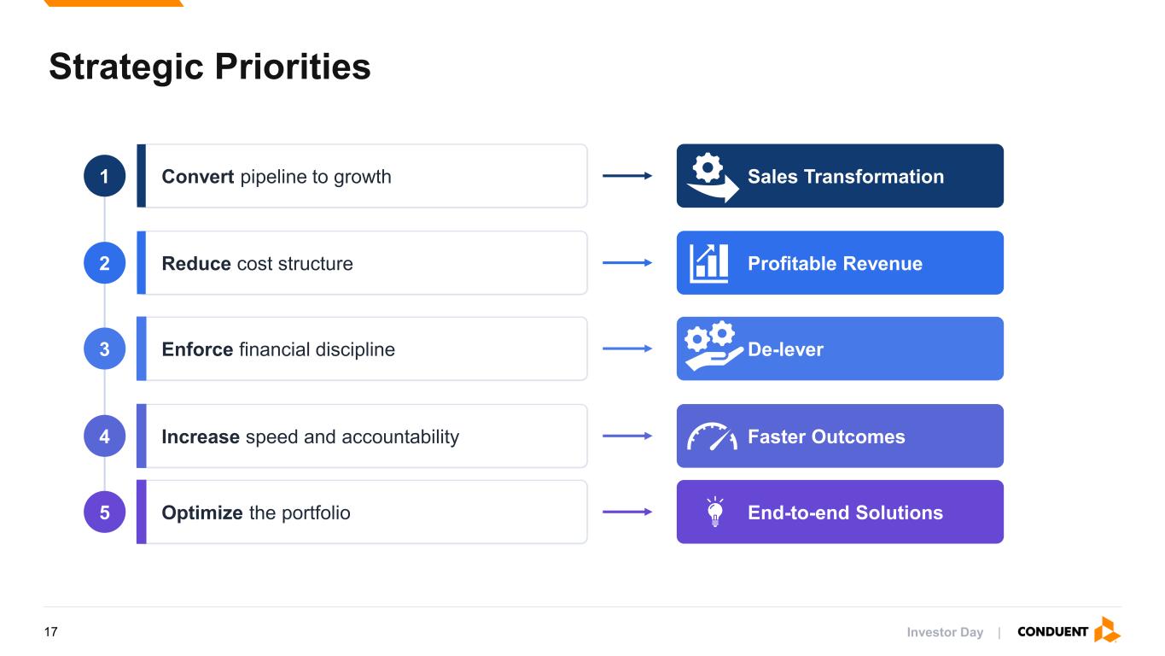Click the Profitable Revenue box
Screen dimensions: 1165x656
pos(840,263)
